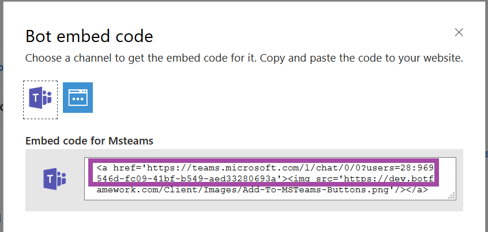Click "amework.com/Client/Images" on the last code line
The image size is (488, 232).
coord(166,190)
